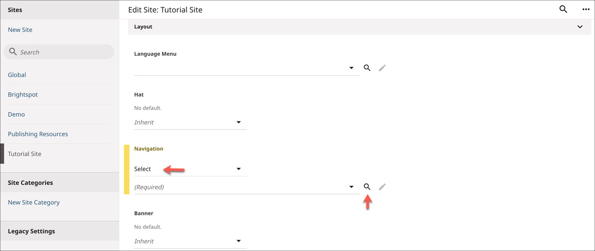The width and height of the screenshot is (595, 251).
Task: Click the magnifier icon in sidebar search
Action: coord(13,52)
